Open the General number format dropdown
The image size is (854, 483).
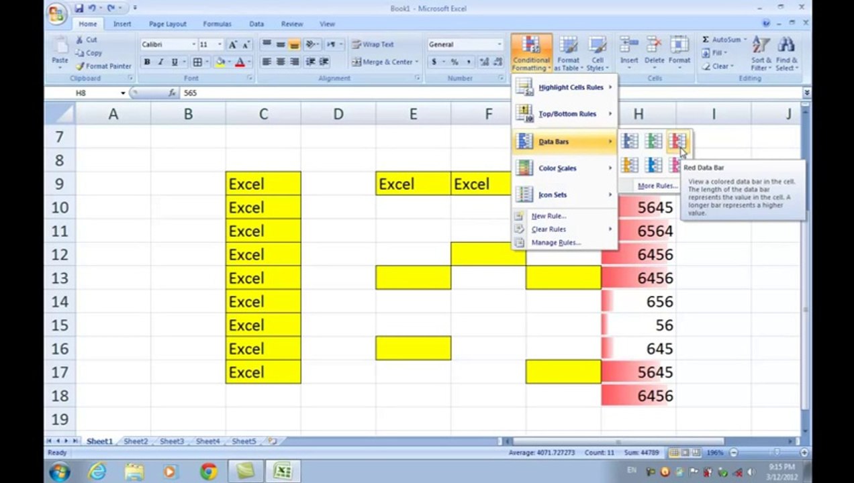pos(500,44)
